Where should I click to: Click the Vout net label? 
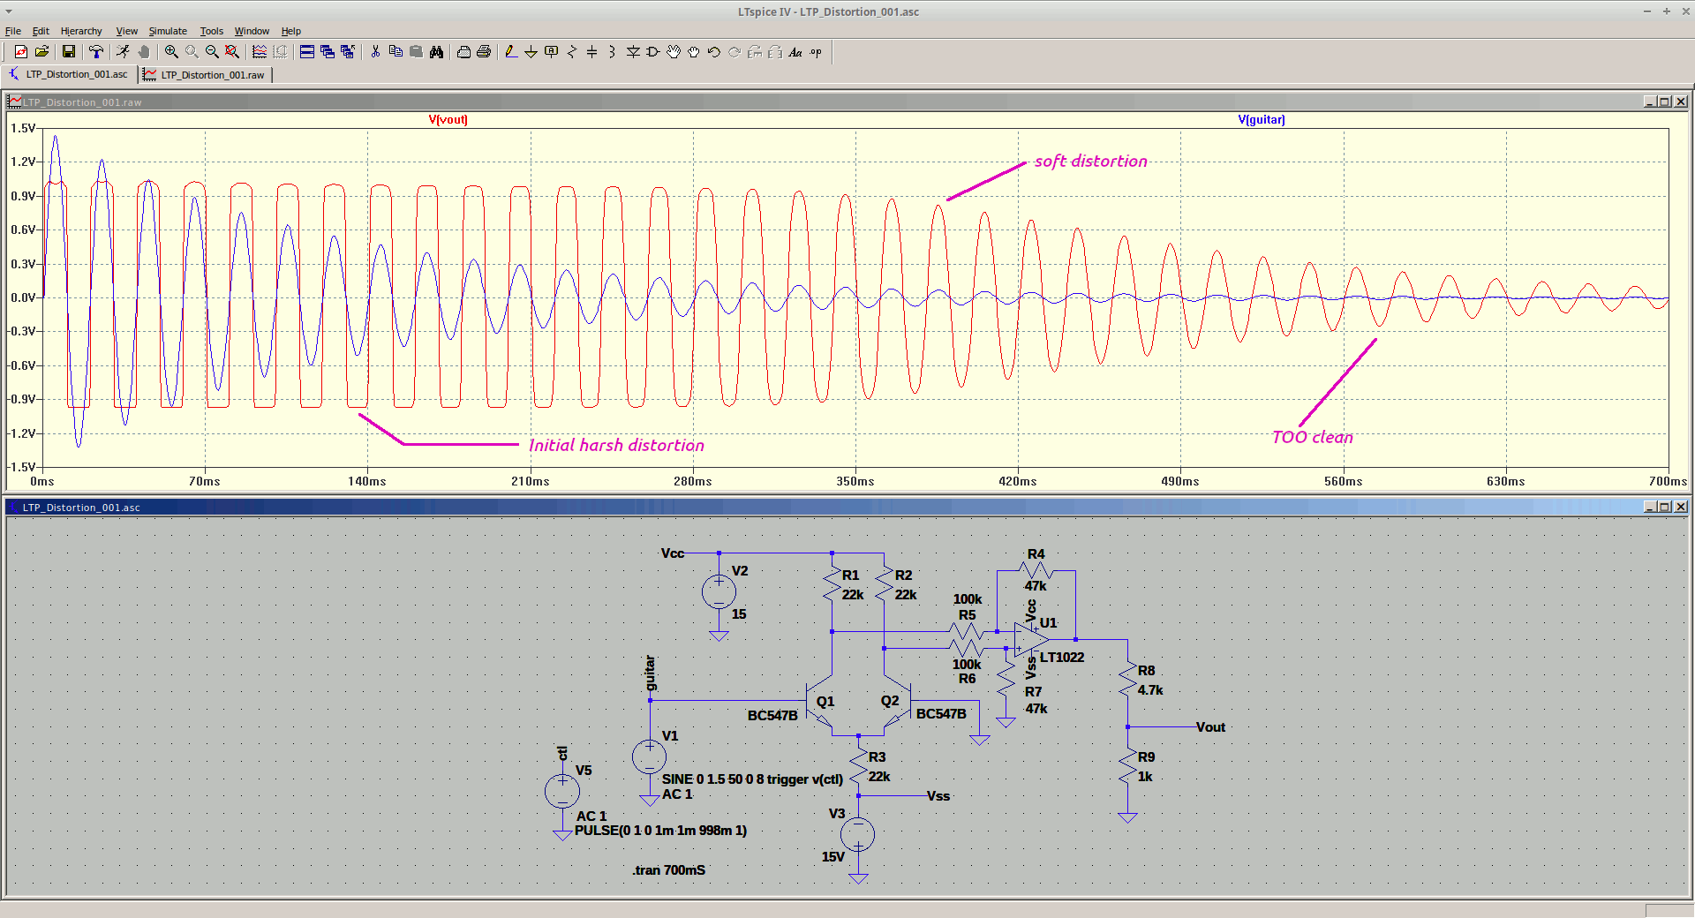[x=1210, y=727]
